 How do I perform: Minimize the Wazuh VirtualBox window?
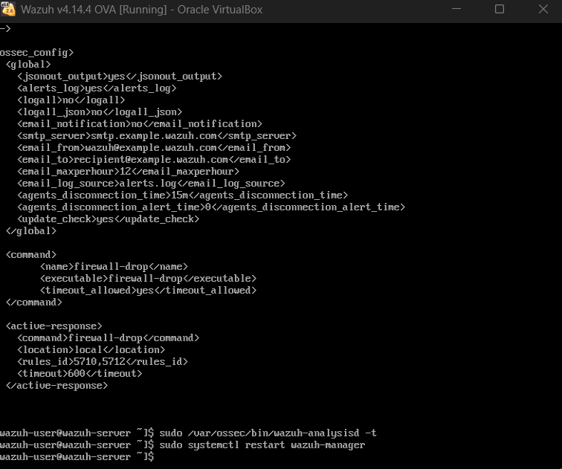pos(456,9)
